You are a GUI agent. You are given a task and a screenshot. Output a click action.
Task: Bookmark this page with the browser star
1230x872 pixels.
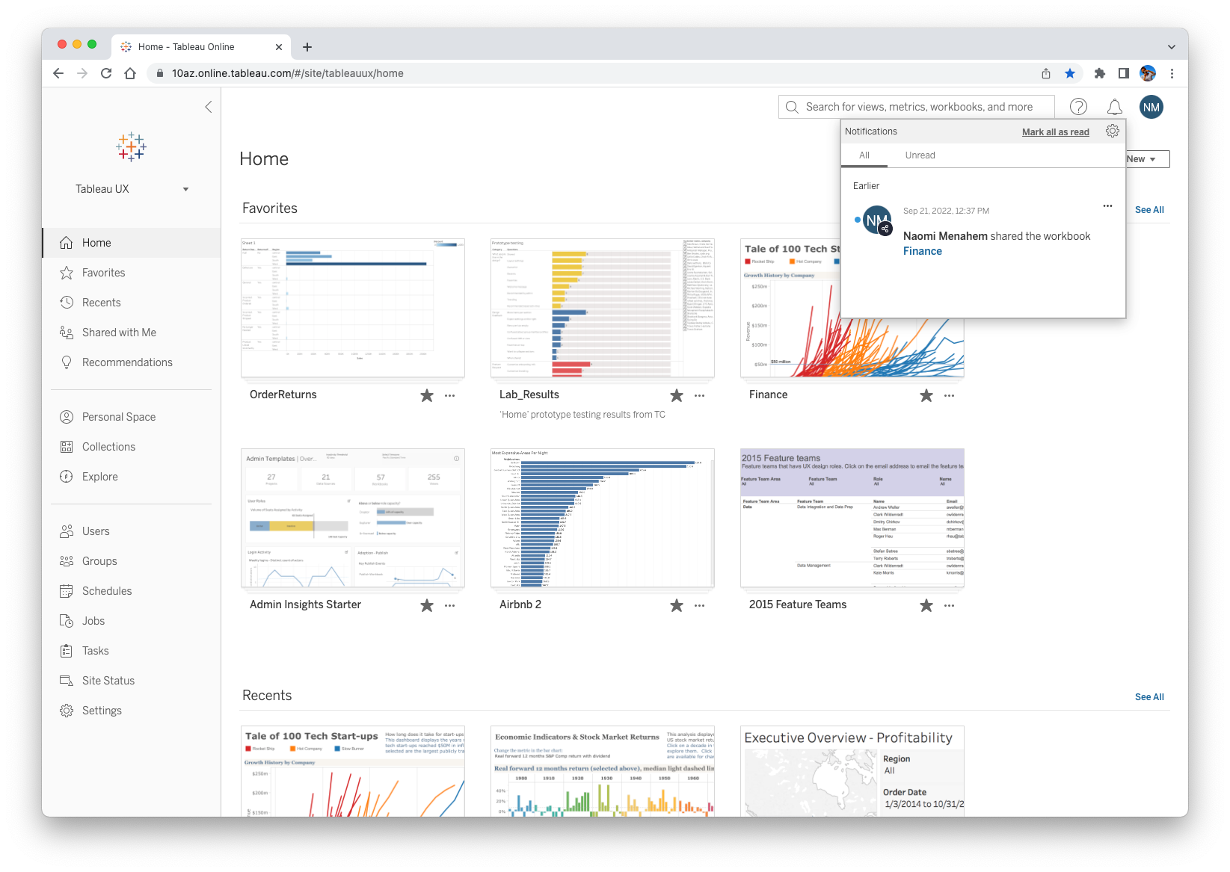coord(1070,73)
